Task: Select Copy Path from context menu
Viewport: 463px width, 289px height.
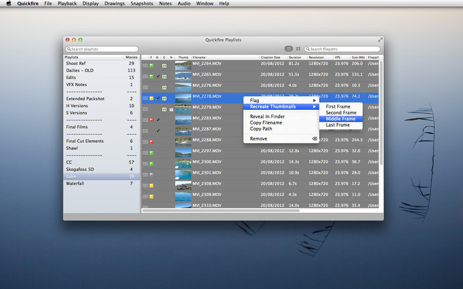Action: point(281,129)
